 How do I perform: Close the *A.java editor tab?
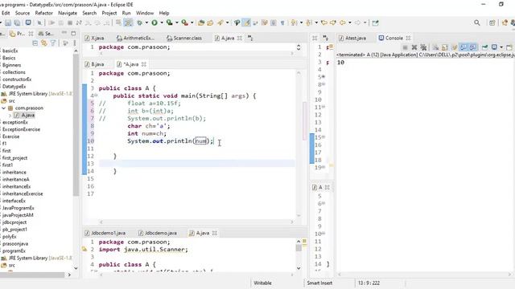(144, 64)
